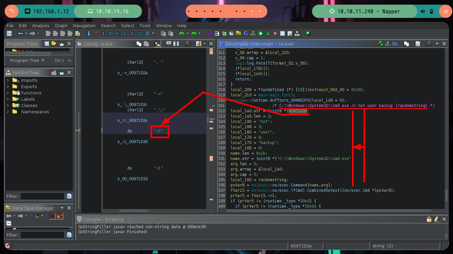Click the power button in top bar

(x=445, y=11)
